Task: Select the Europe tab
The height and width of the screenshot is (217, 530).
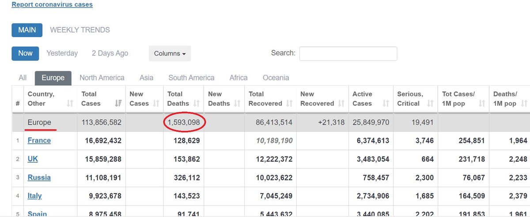Action: [x=53, y=78]
